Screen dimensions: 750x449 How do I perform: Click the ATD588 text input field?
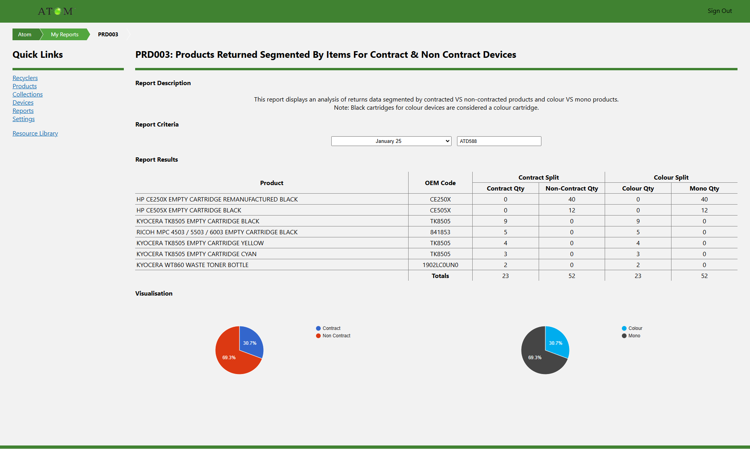499,141
